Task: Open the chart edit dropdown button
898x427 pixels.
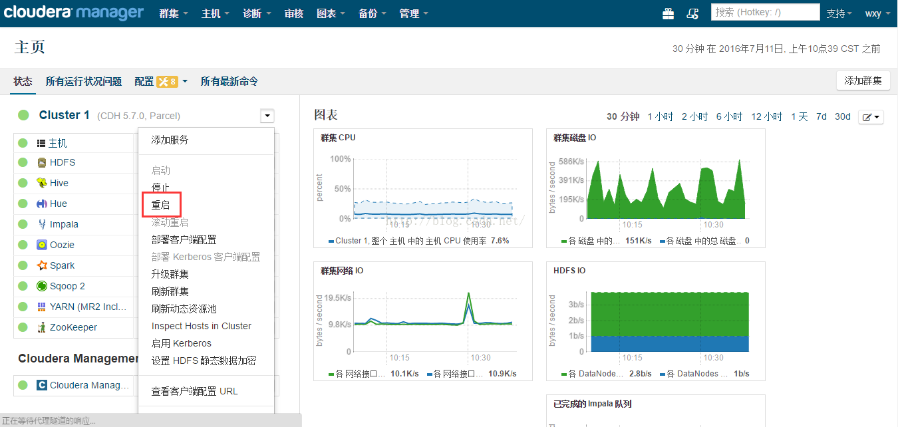Action: coord(871,117)
